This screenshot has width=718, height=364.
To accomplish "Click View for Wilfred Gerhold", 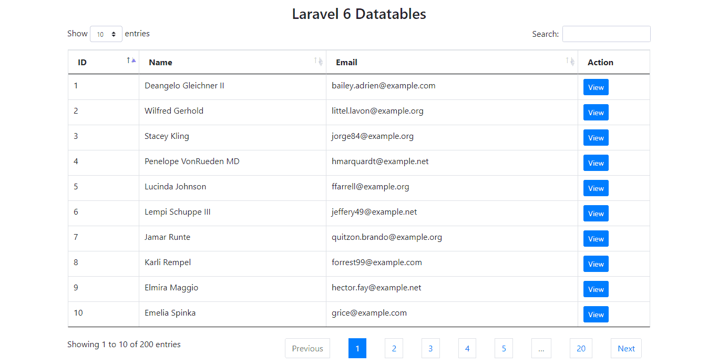I will click(596, 113).
